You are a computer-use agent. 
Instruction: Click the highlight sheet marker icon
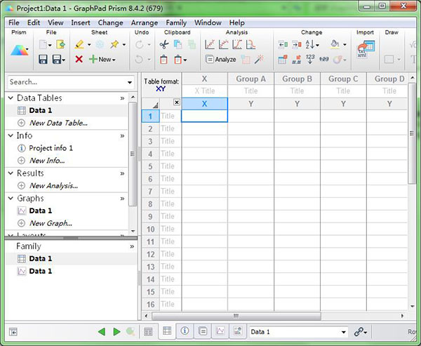coord(79,44)
